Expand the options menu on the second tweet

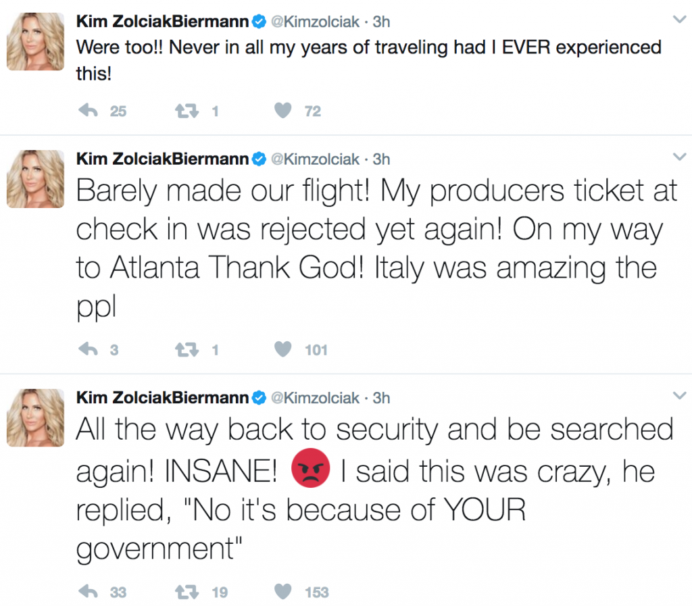click(678, 156)
